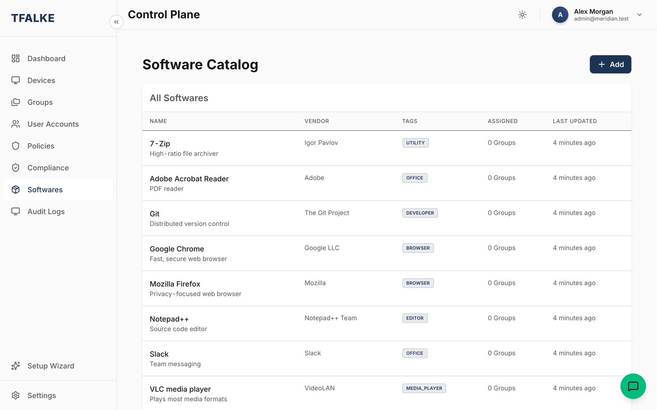The width and height of the screenshot is (657, 410).
Task: Click the Settings gear icon
Action: 16,395
